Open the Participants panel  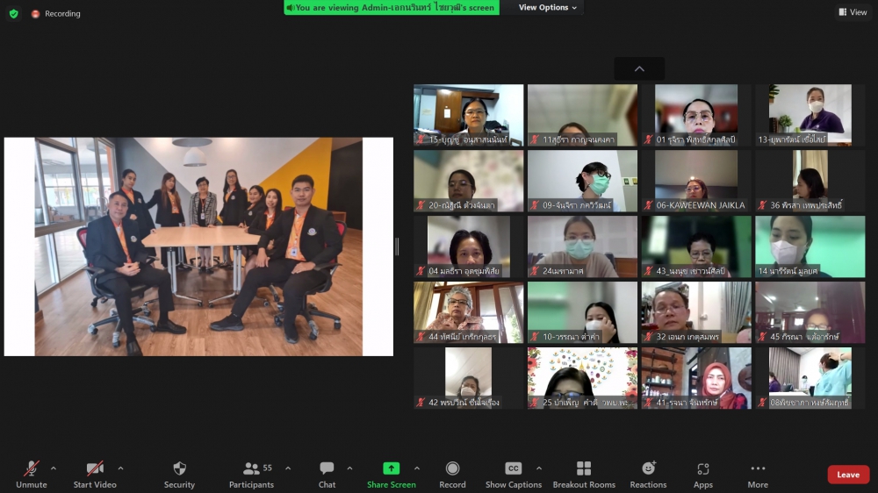[252, 469]
